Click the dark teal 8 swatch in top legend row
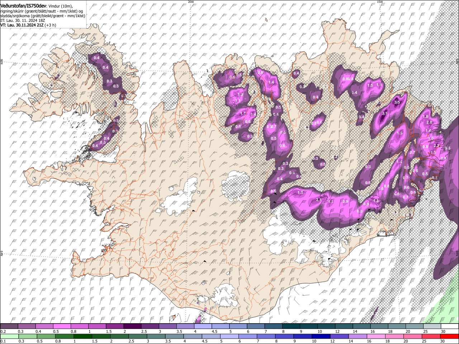Viewport: 459px width, 344px height. pyautogui.click(x=291, y=326)
